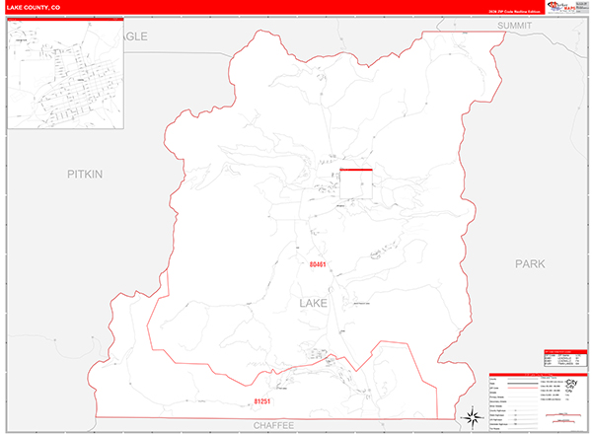The width and height of the screenshot is (592, 434).
Task: Open the ZIP code index table
Action: pos(565,358)
